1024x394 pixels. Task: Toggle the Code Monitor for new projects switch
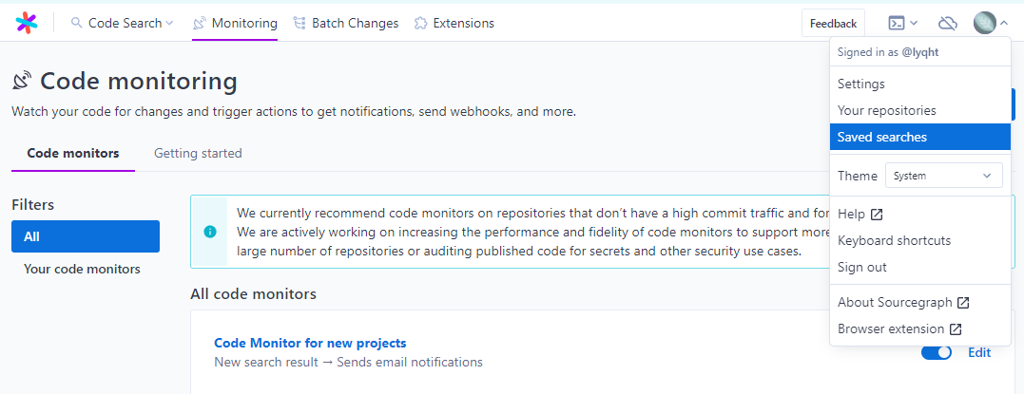click(x=937, y=352)
